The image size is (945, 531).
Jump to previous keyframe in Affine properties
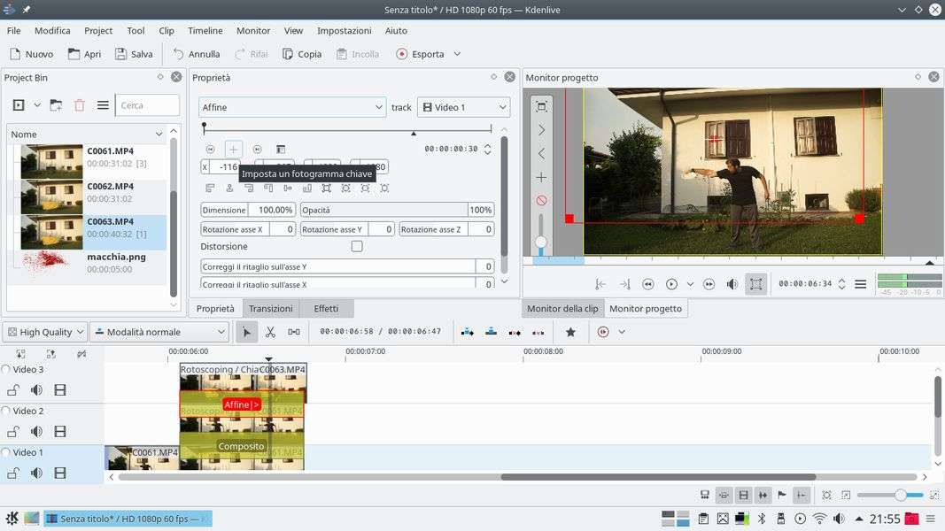pos(210,150)
